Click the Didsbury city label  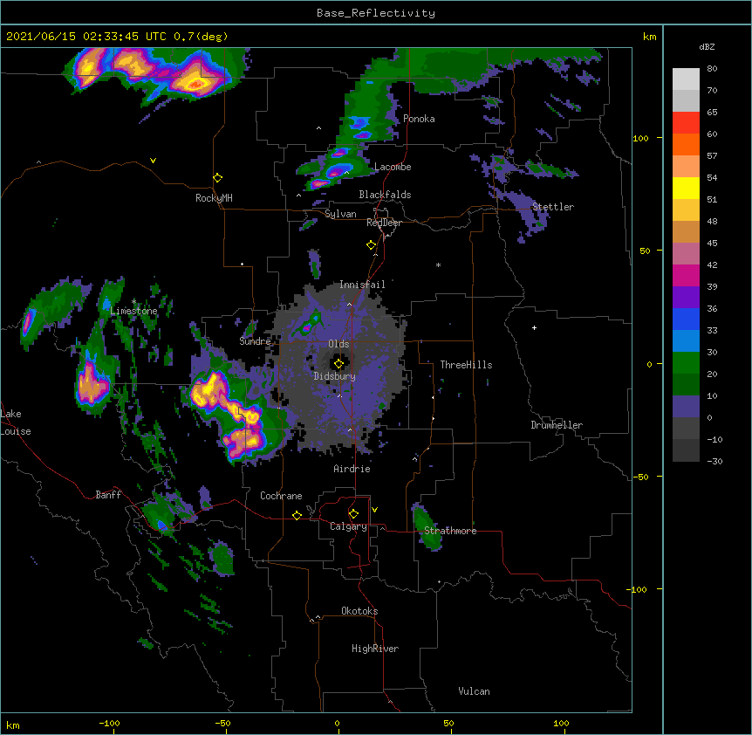click(334, 376)
